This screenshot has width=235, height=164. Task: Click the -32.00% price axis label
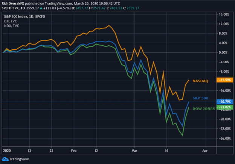pyautogui.click(x=225, y=129)
